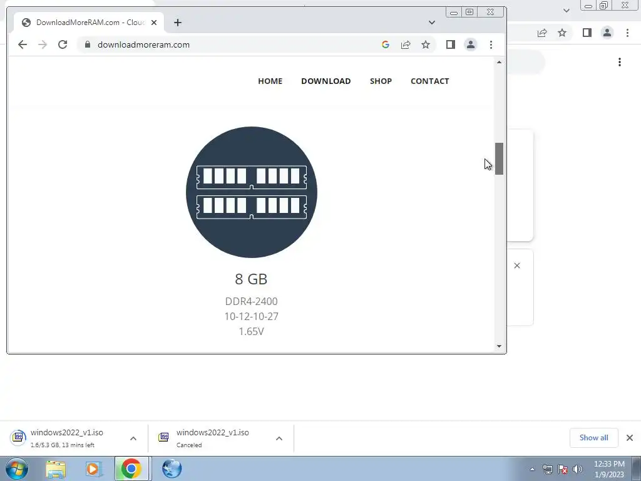Select the DownloadMoreRAM.com tab
This screenshot has height=481, width=641.
pos(89,23)
